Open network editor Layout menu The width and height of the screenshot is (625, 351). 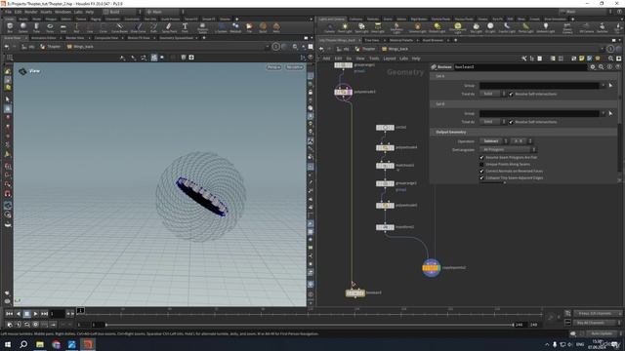point(390,58)
